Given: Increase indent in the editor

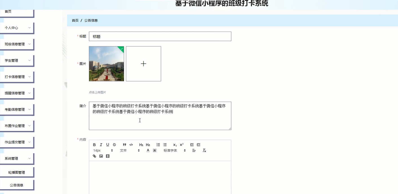Looking at the screenshot, I should [x=198, y=145].
